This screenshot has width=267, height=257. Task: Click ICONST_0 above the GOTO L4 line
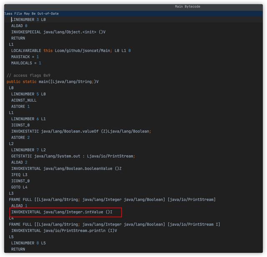pyautogui.click(x=20, y=181)
